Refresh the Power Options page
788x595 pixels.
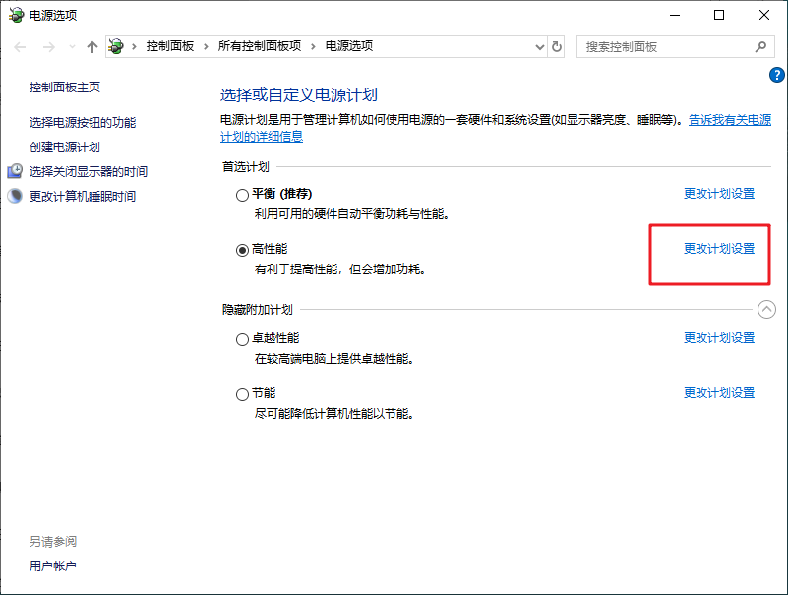[557, 47]
